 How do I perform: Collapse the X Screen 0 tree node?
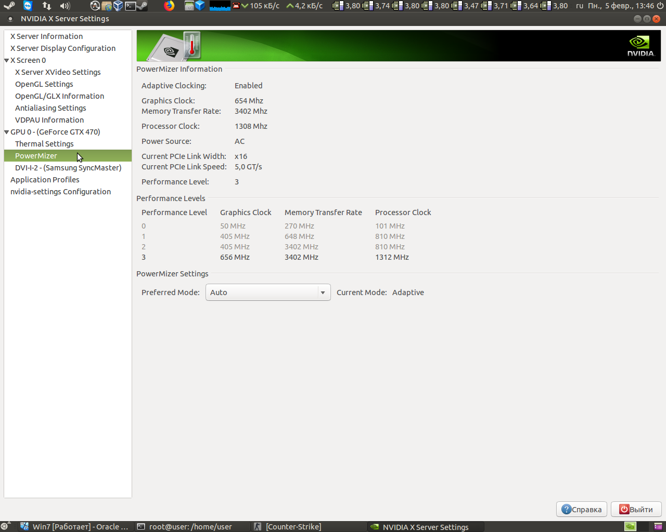point(7,60)
